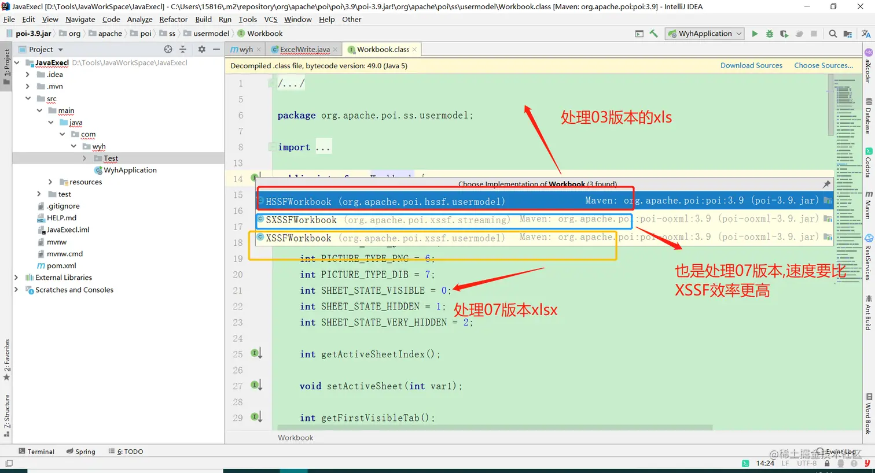Click the Translate icon in toolbar
Screen dimensions: 875x473
[866, 34]
